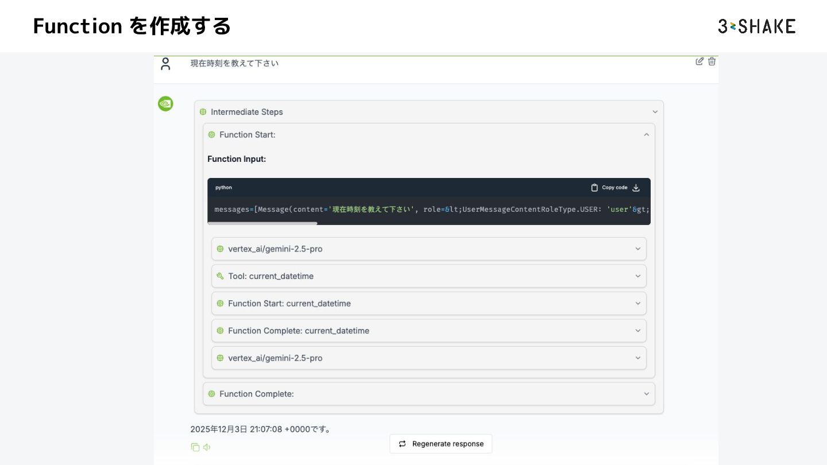Click the user profile avatar icon
This screenshot has width=827, height=465.
[x=165, y=64]
